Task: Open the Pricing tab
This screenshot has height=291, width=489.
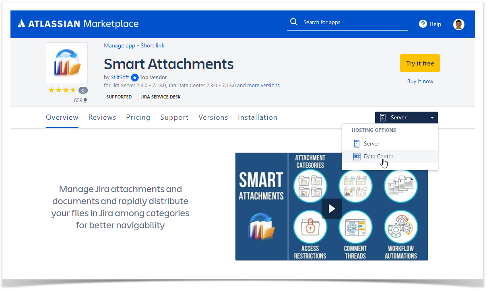Action: point(138,117)
